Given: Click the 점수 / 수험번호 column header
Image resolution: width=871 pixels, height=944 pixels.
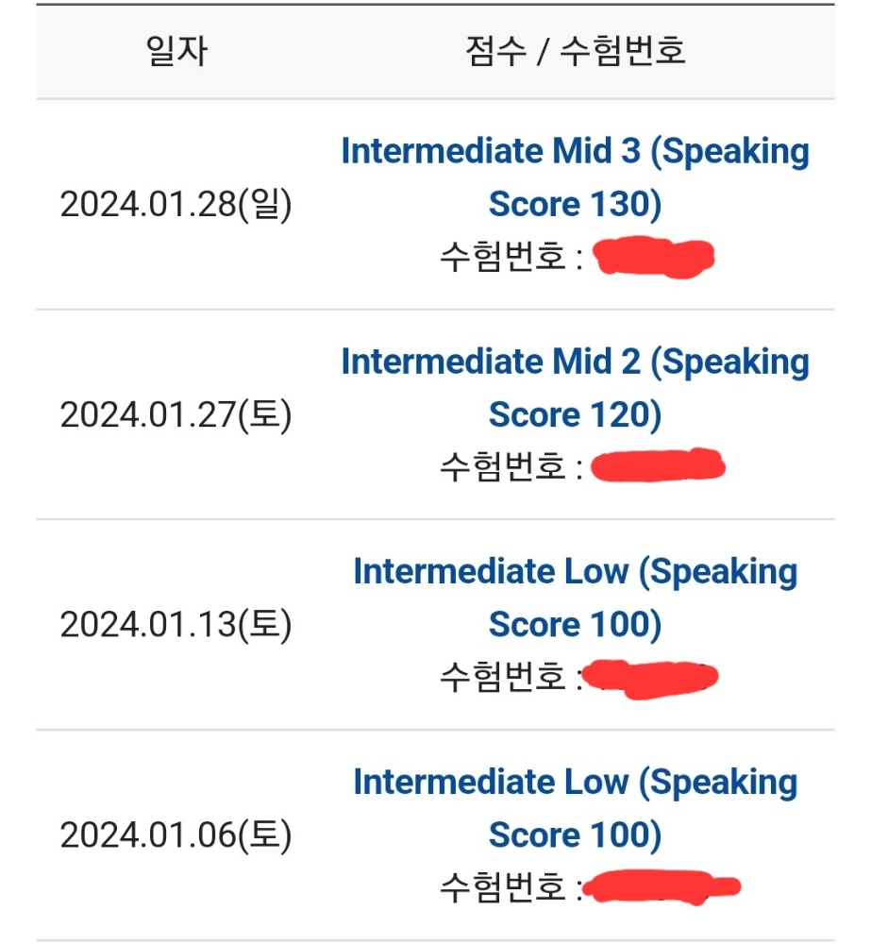Looking at the screenshot, I should 575,50.
